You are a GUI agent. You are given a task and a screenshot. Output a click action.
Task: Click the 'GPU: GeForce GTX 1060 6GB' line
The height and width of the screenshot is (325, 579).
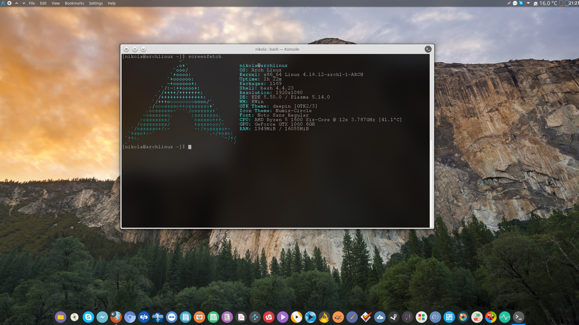(x=277, y=124)
